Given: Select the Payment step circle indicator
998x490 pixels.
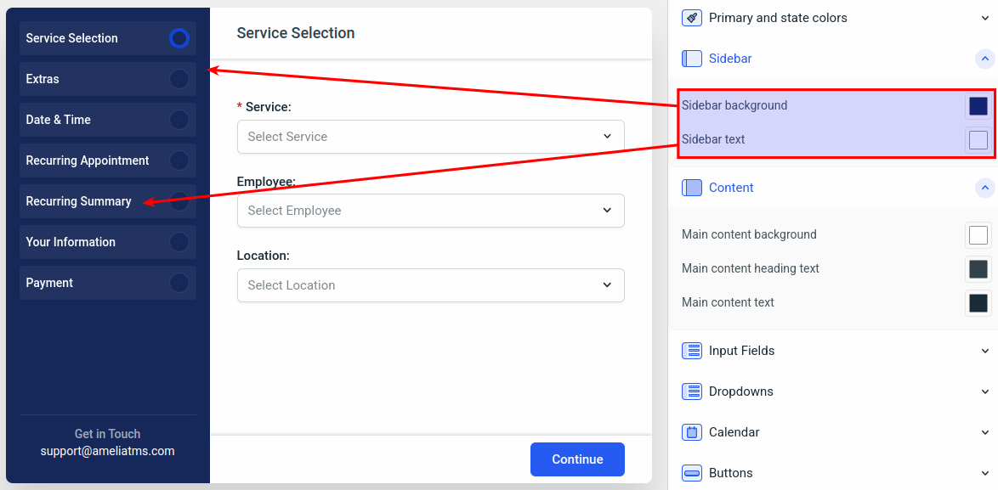Looking at the screenshot, I should [179, 283].
